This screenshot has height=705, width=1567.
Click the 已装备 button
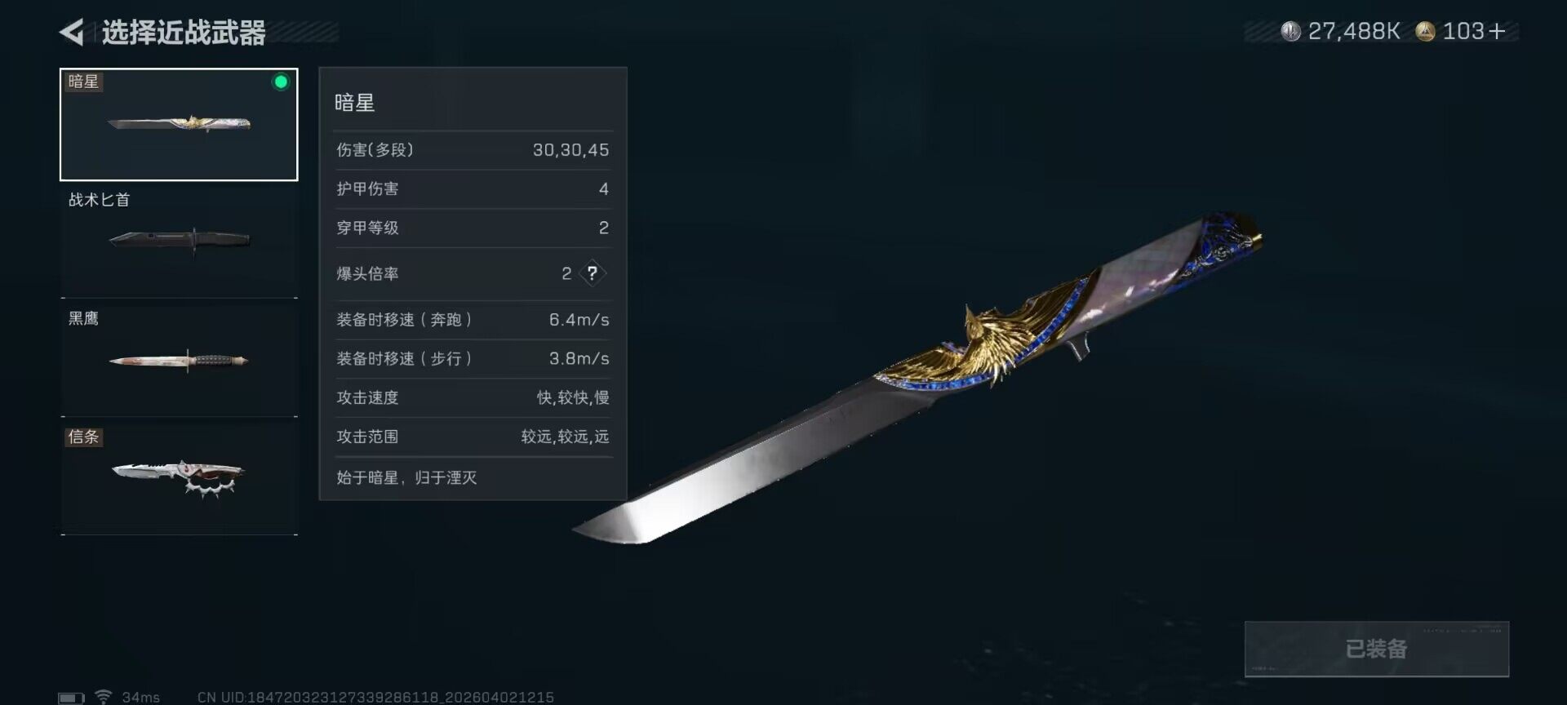coord(1377,649)
